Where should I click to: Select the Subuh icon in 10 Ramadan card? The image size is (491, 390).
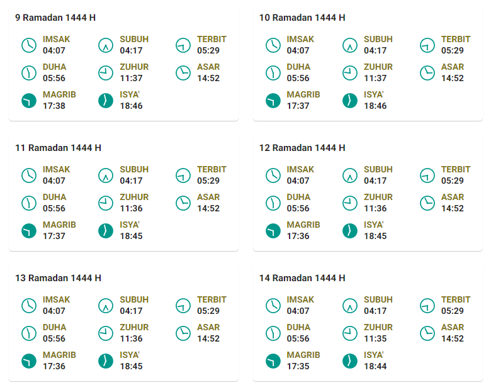350,45
